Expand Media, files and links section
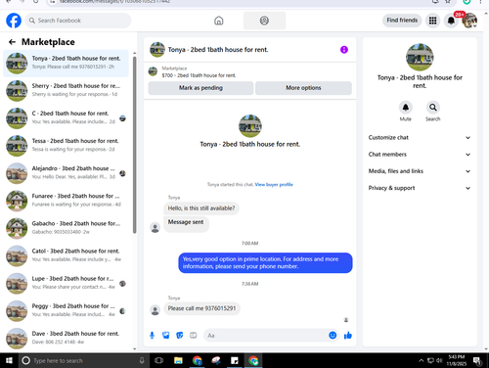 pyautogui.click(x=420, y=171)
